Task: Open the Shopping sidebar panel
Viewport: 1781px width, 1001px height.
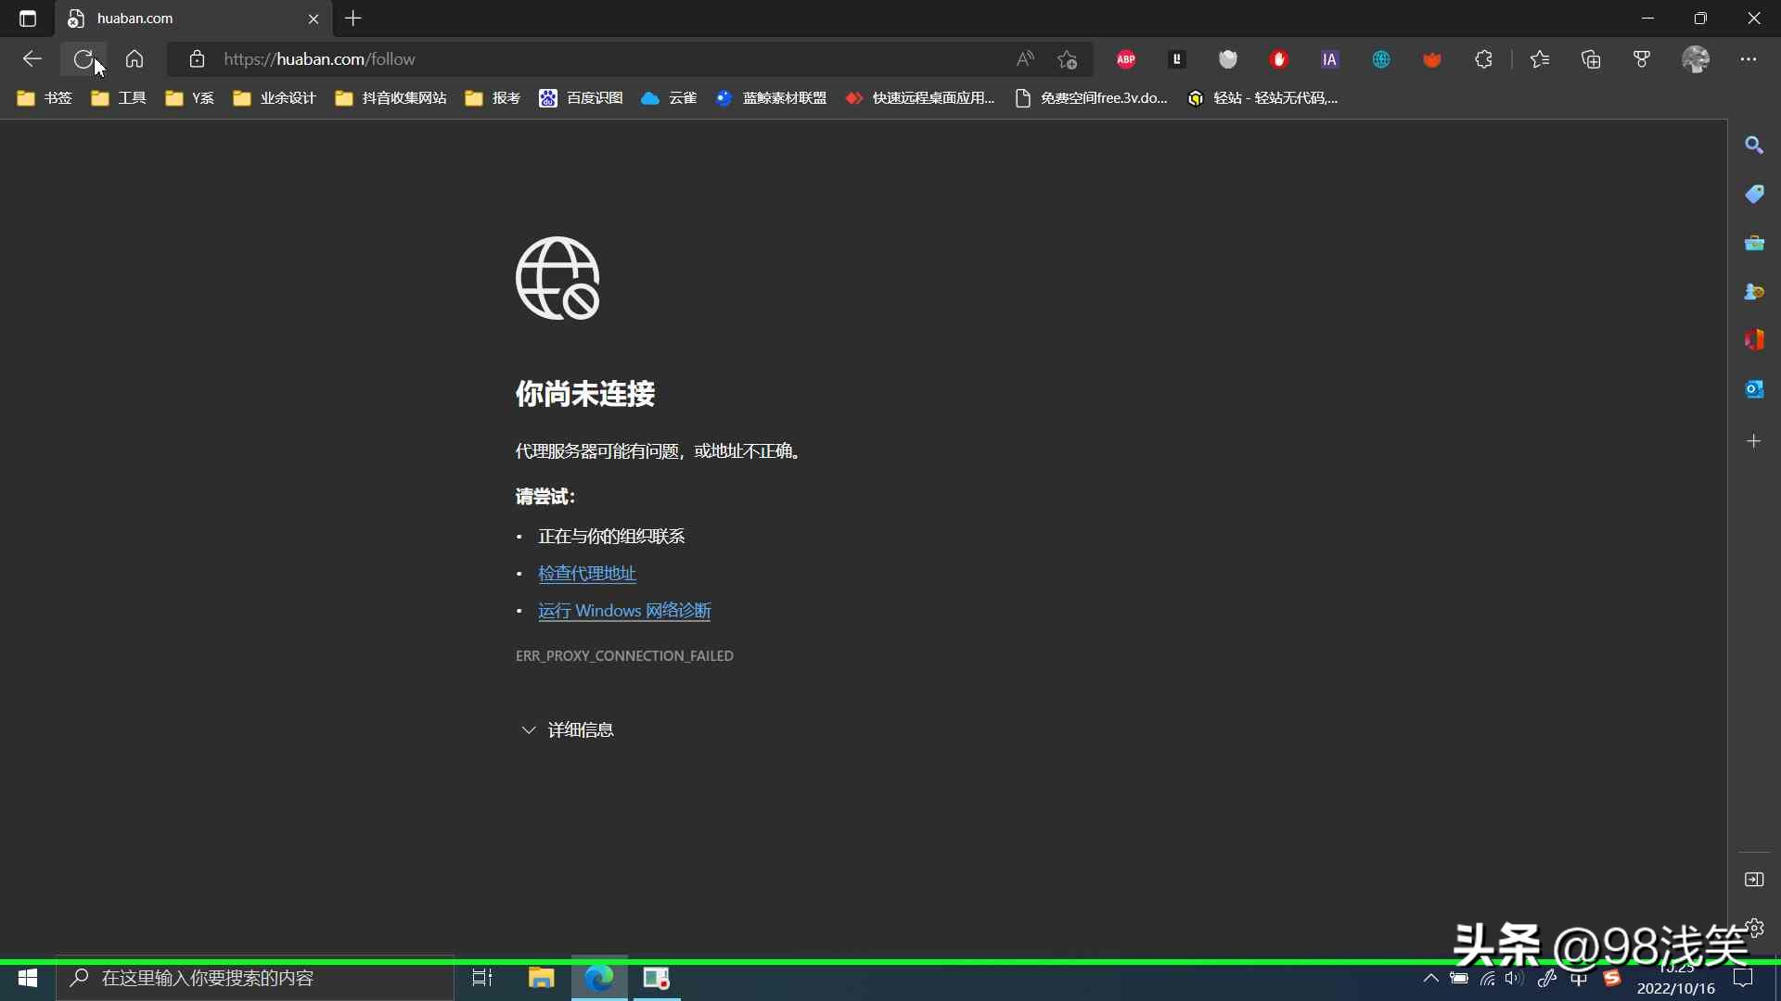Action: click(x=1756, y=195)
